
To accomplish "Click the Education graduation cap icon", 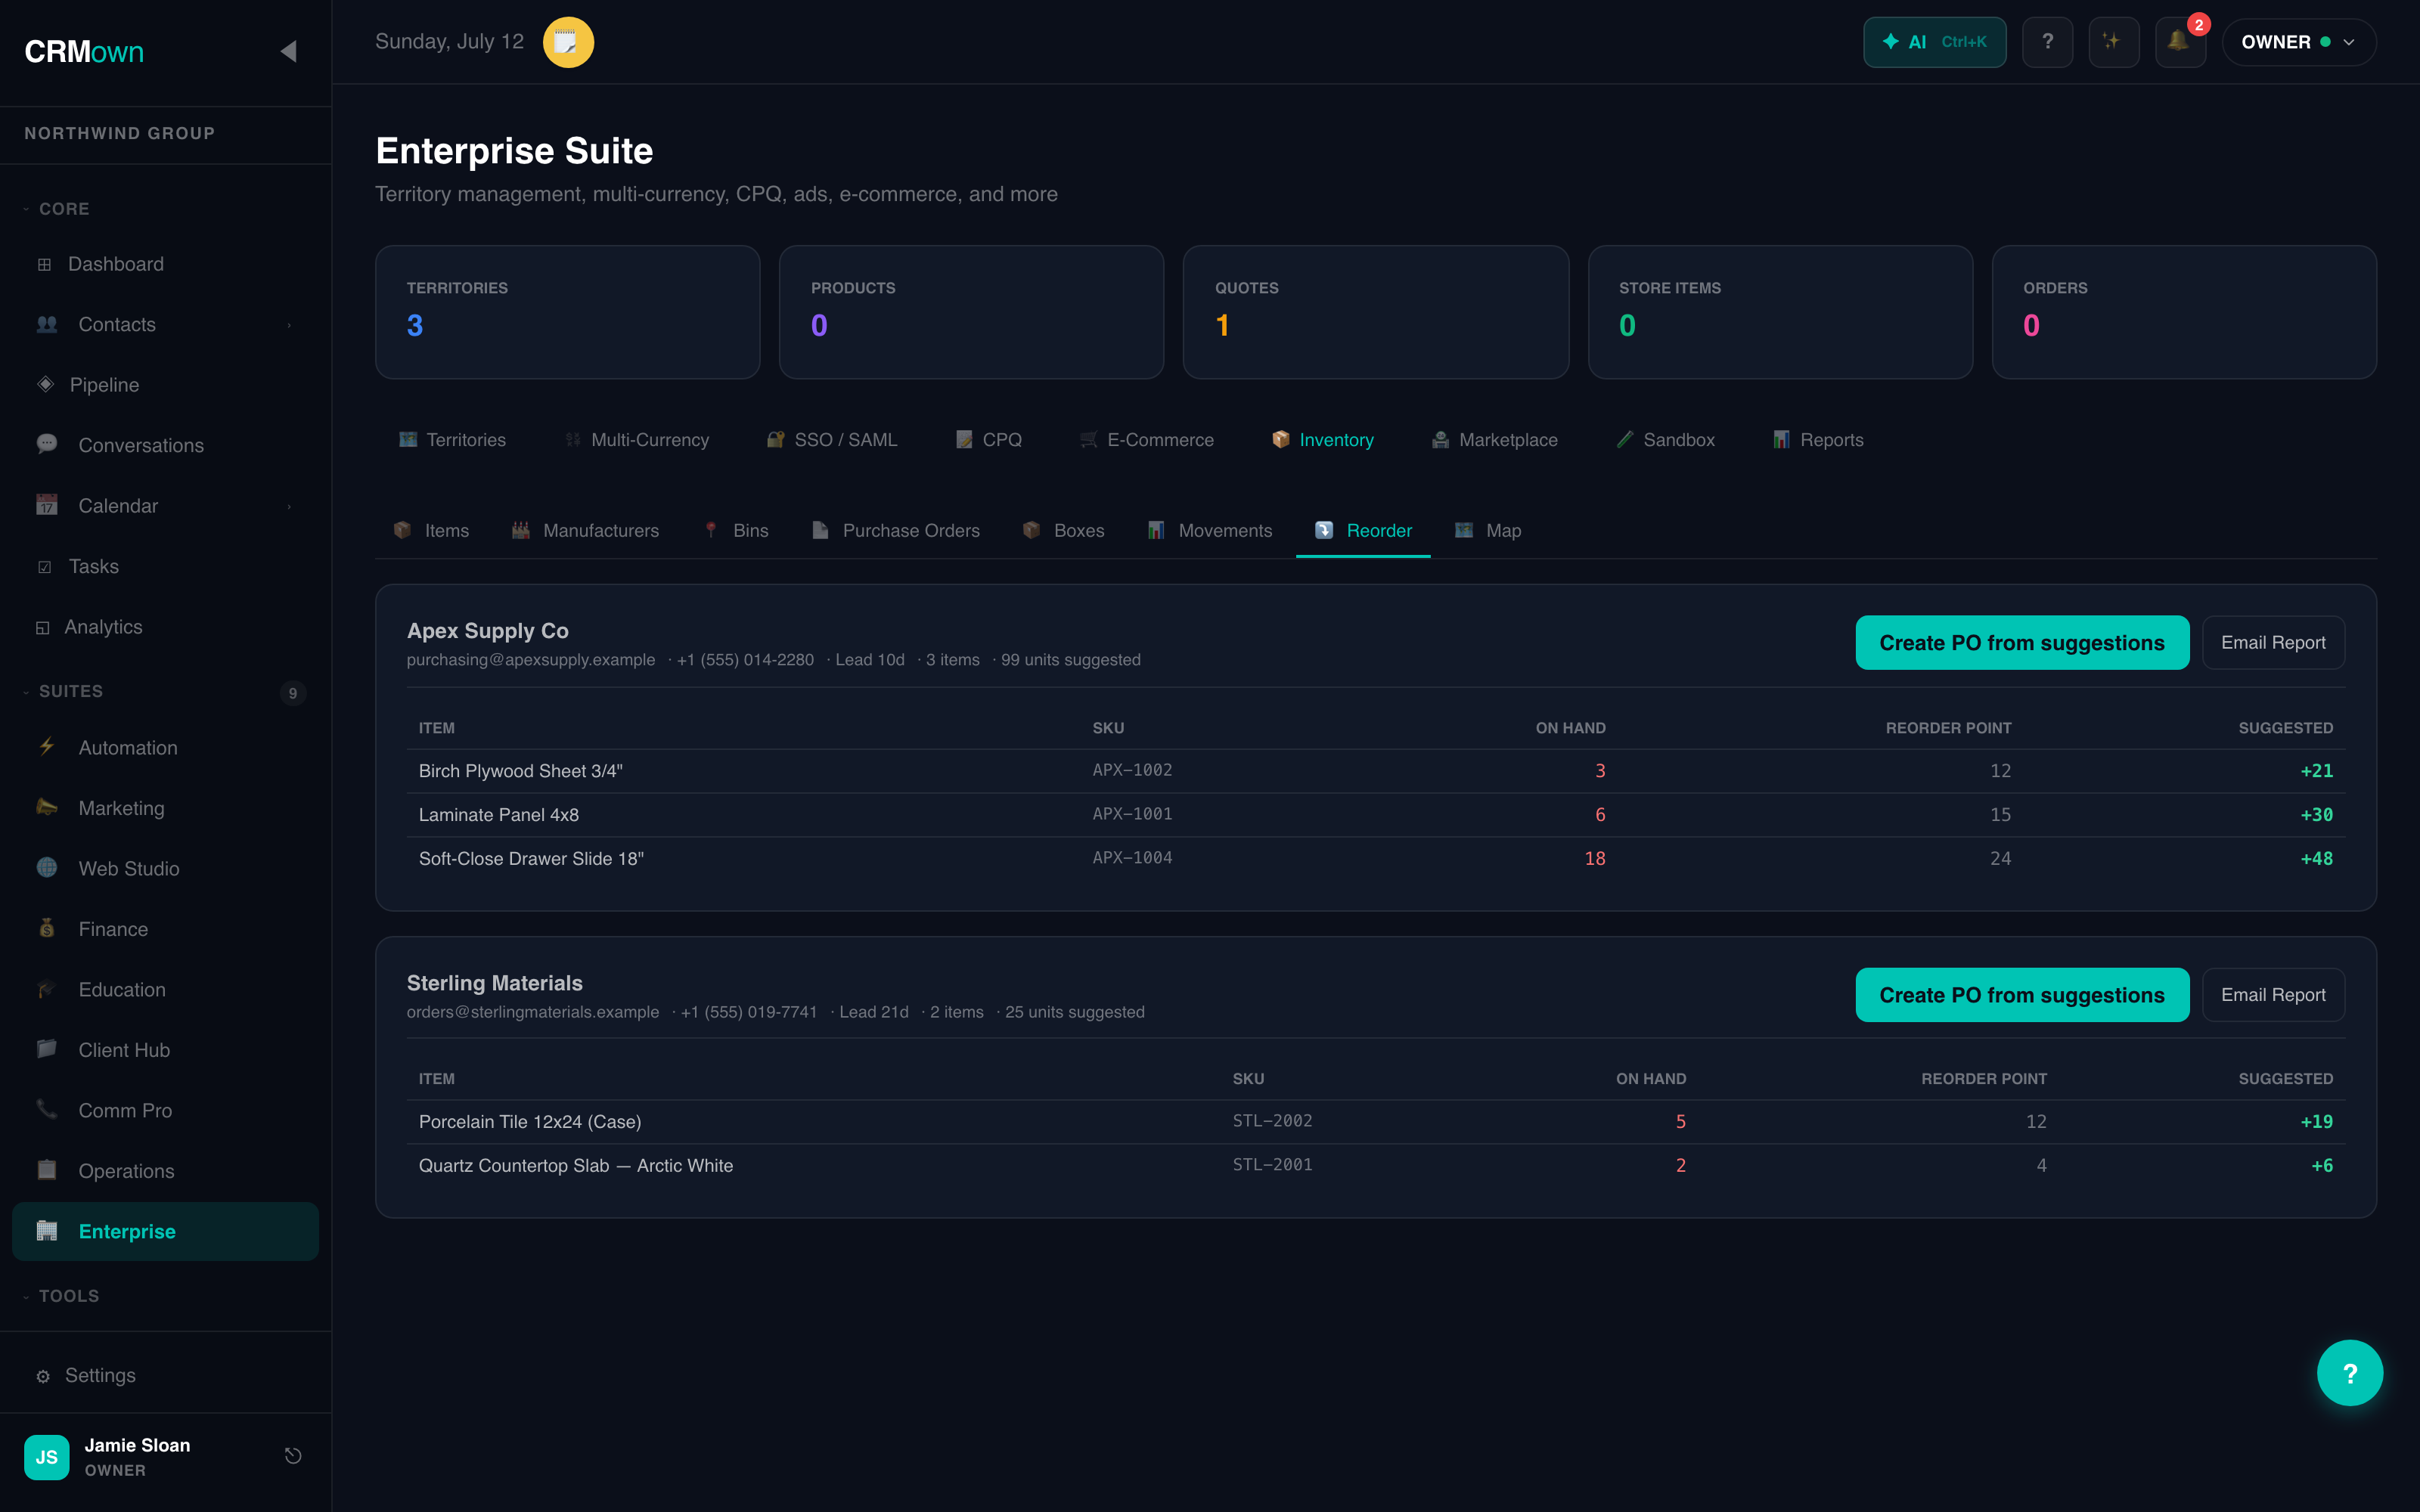I will point(47,988).
